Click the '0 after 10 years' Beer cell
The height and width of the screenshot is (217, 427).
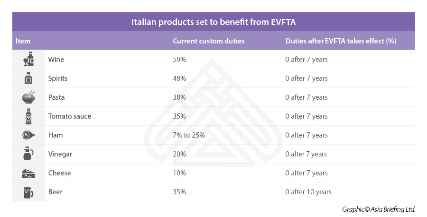point(308,192)
